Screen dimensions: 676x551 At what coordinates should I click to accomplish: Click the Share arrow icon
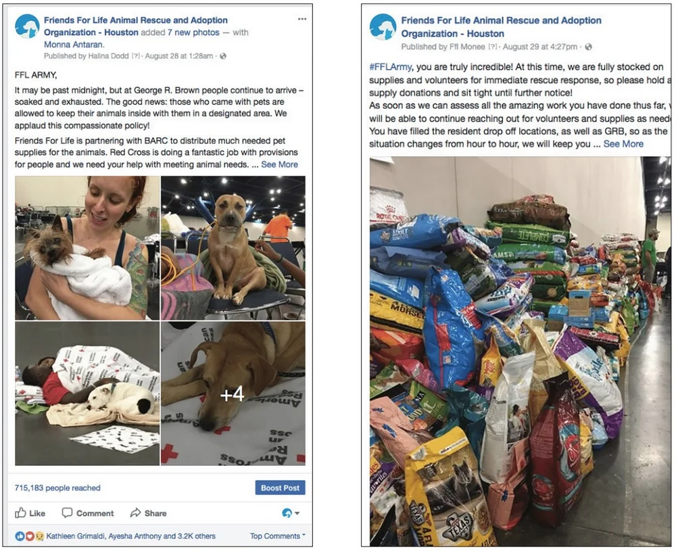(135, 512)
